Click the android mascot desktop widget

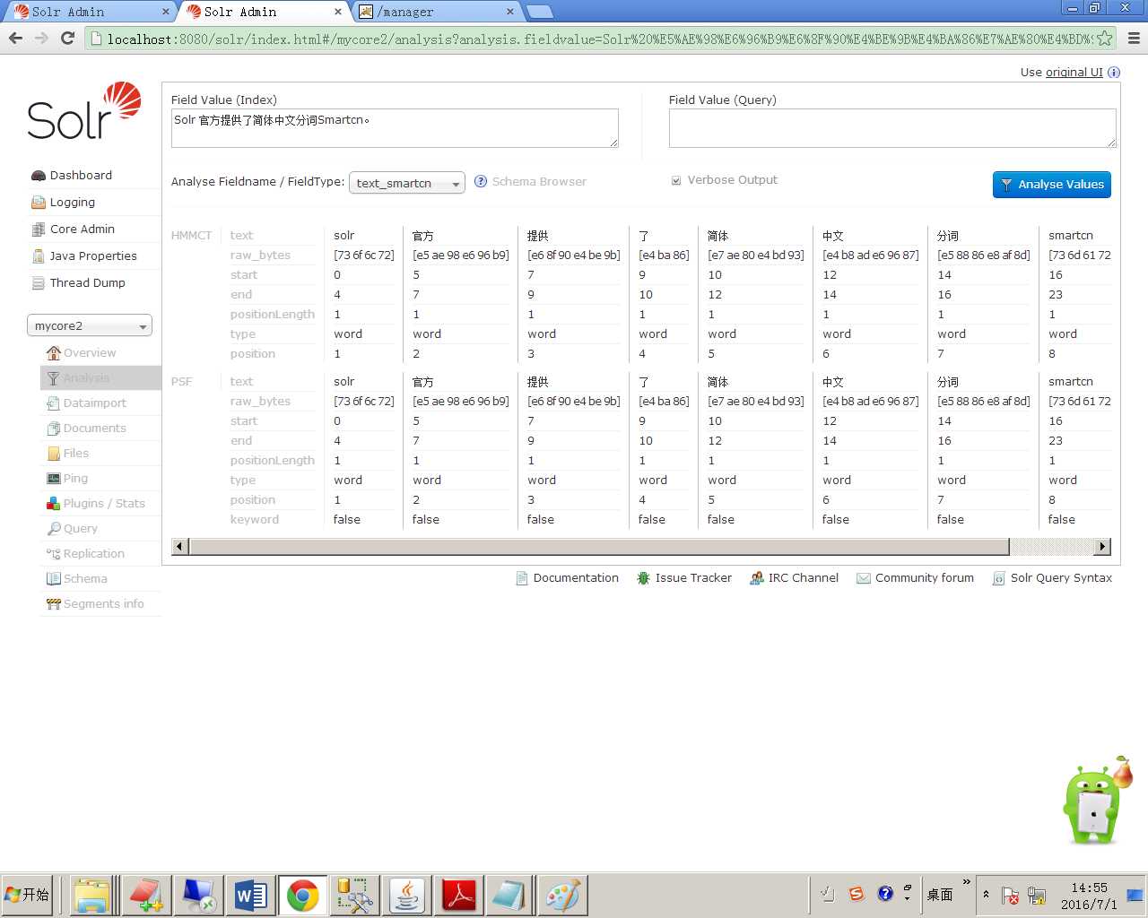1097,801
